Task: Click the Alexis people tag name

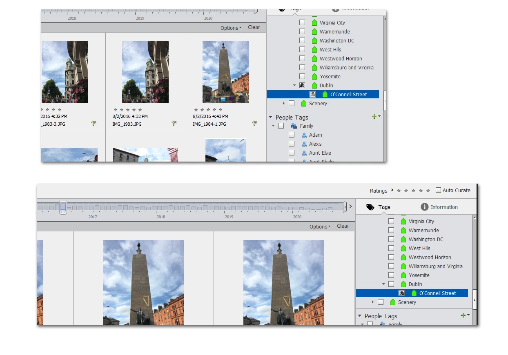Action: coord(315,144)
